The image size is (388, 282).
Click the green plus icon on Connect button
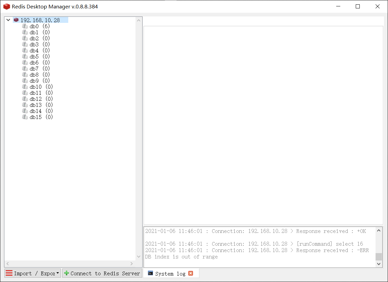coord(67,273)
